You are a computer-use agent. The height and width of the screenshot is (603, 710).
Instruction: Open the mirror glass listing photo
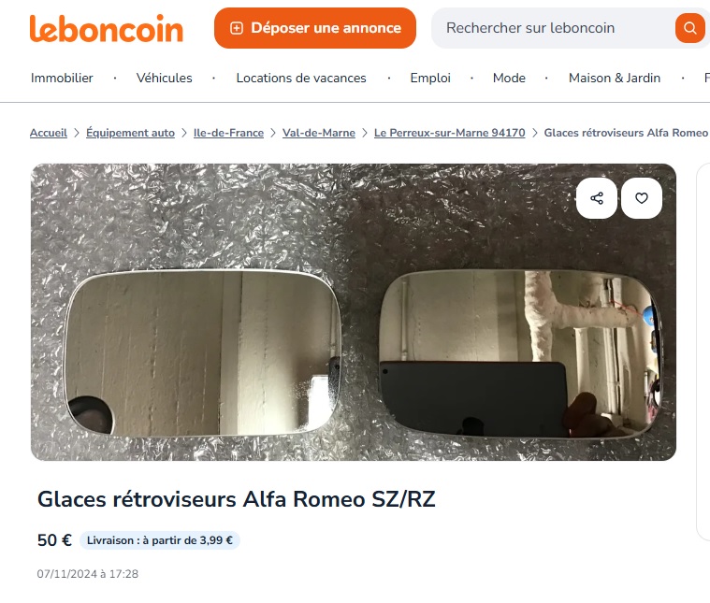pos(354,312)
